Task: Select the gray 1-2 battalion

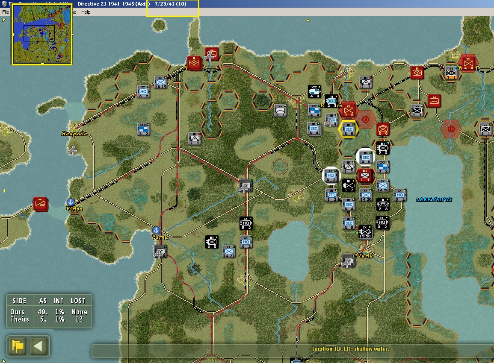Action: (x=332, y=195)
